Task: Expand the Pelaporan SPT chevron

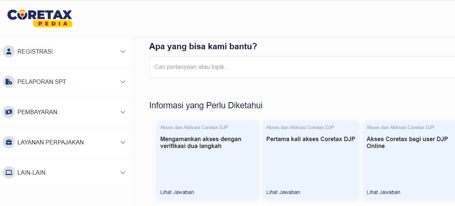Action: tap(123, 82)
